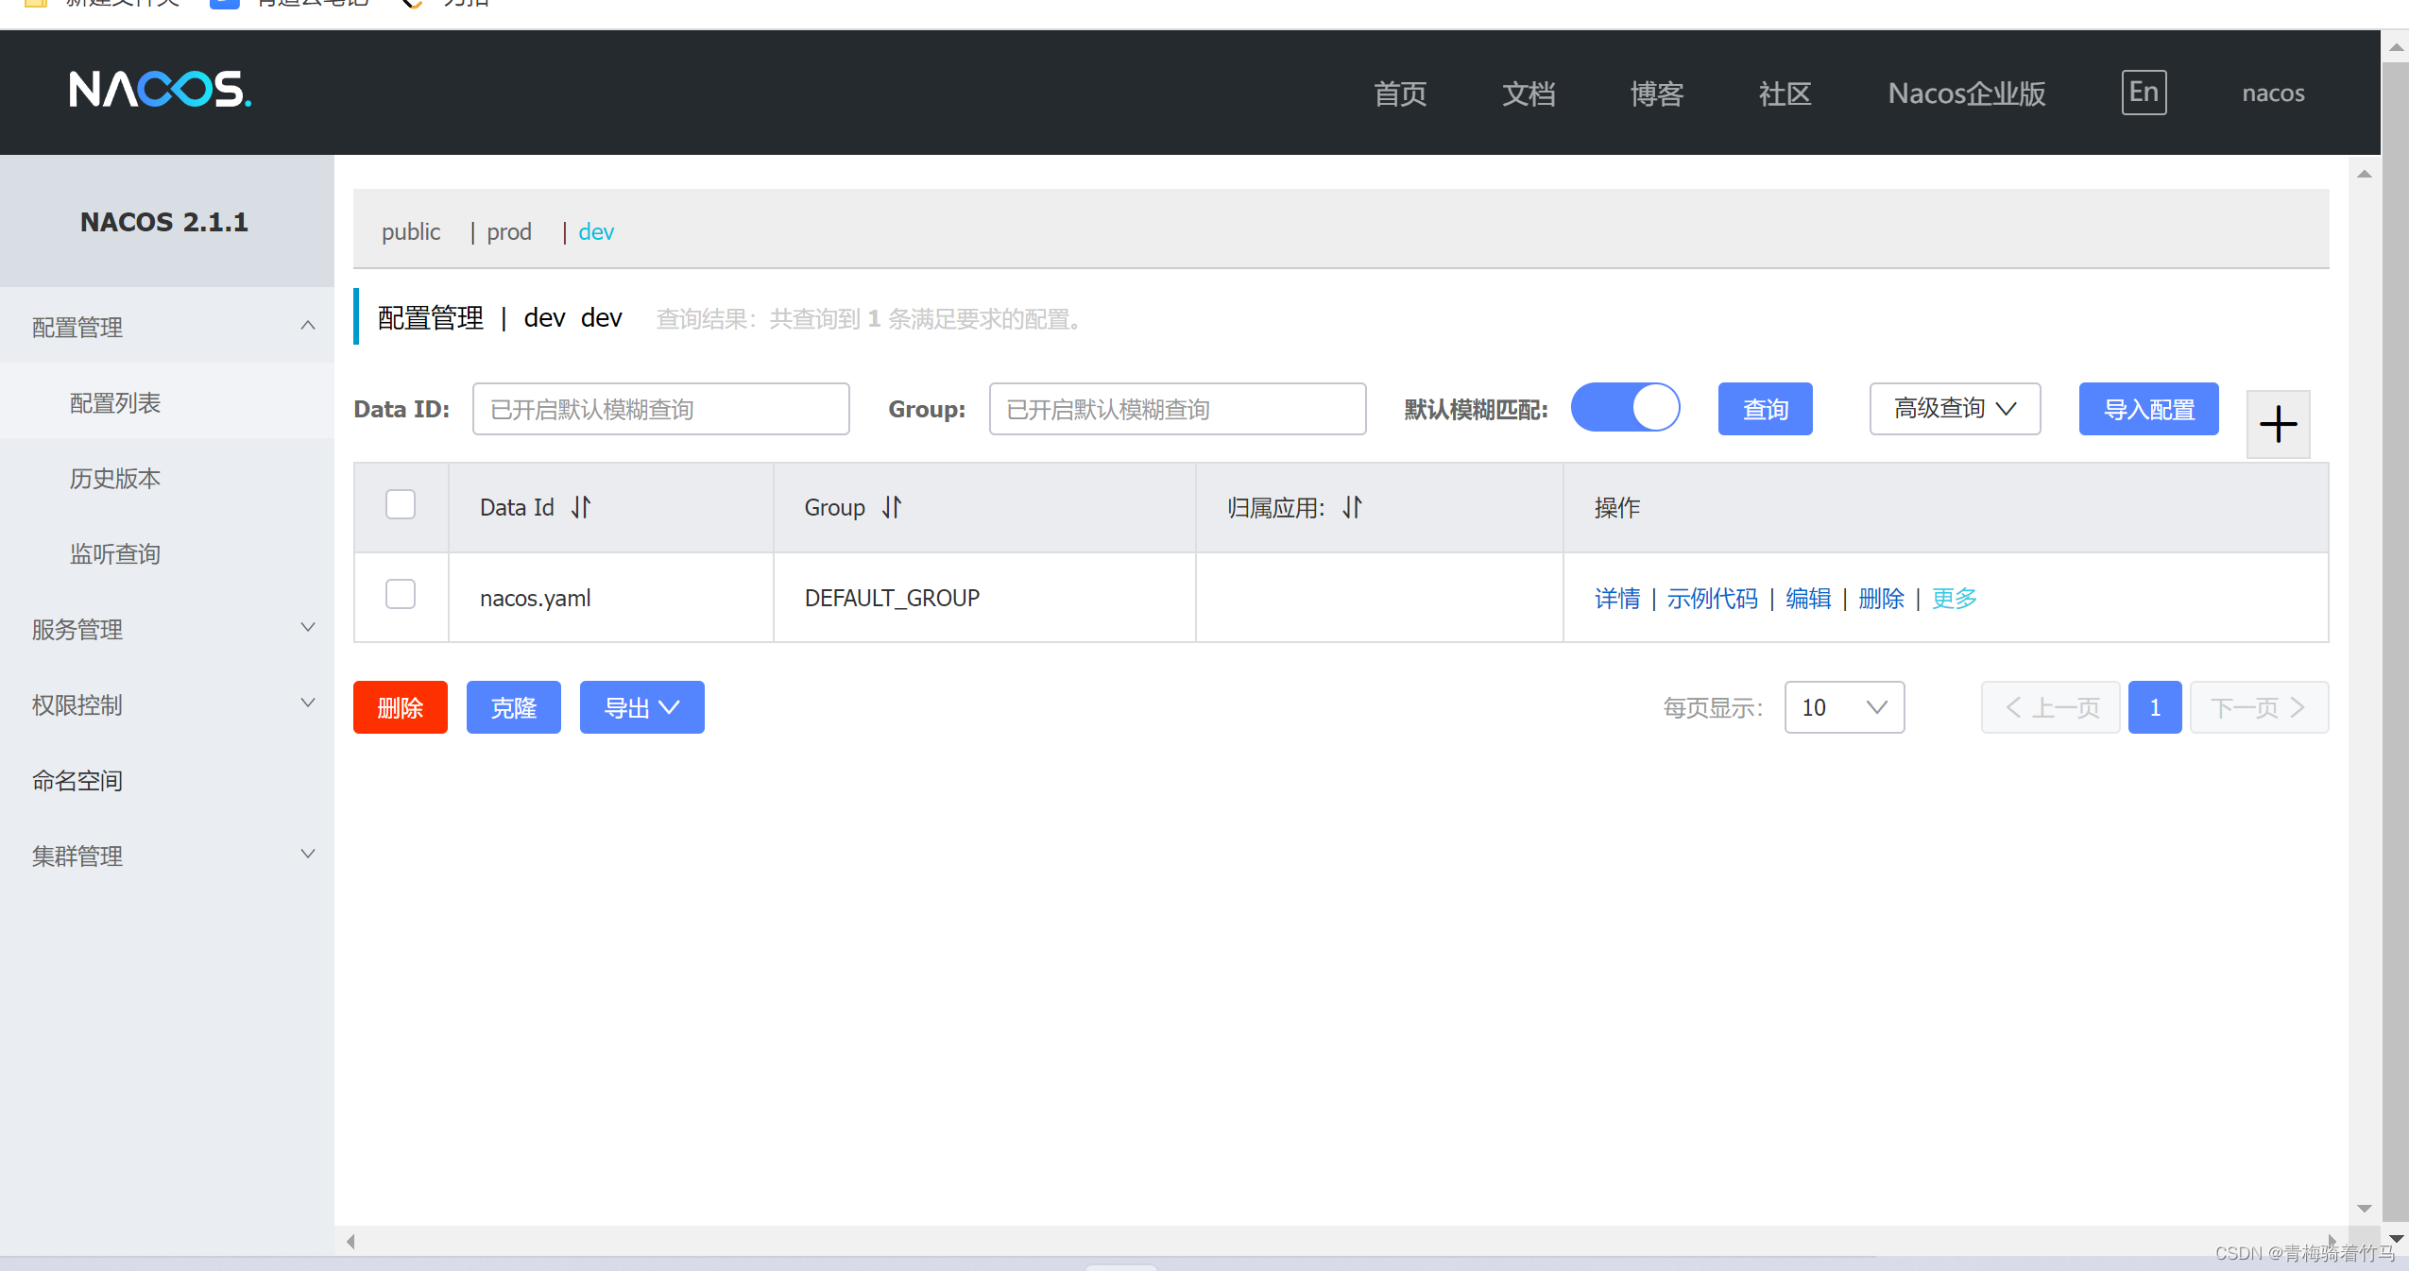Open 文档 in top navigation
Screen dimensions: 2409x1271
click(x=1529, y=93)
